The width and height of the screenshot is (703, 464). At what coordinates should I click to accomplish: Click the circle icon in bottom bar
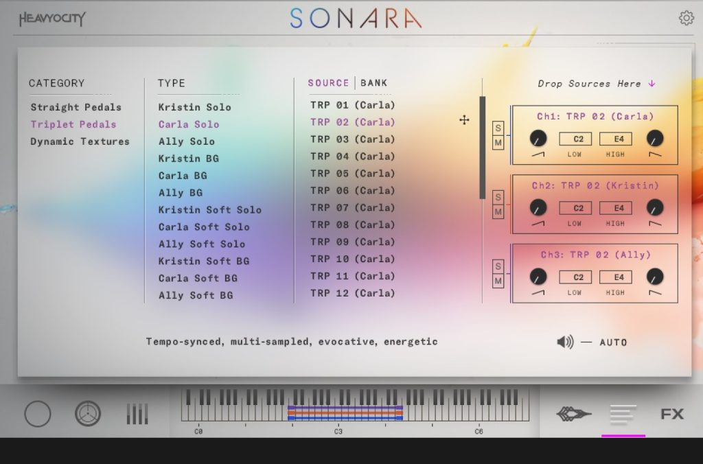[38, 414]
